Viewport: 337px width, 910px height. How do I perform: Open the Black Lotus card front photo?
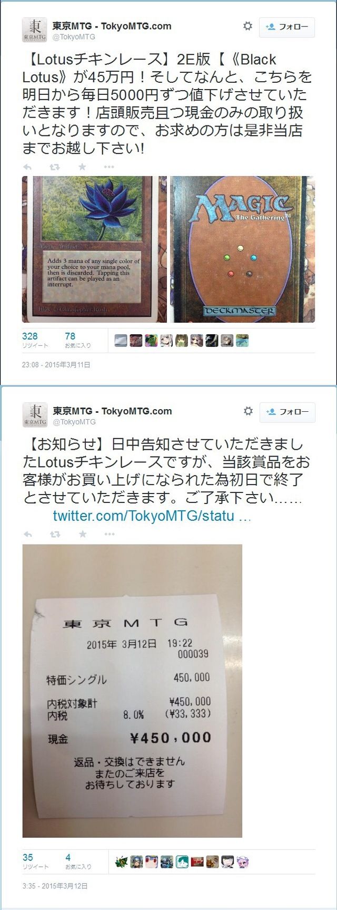(94, 249)
